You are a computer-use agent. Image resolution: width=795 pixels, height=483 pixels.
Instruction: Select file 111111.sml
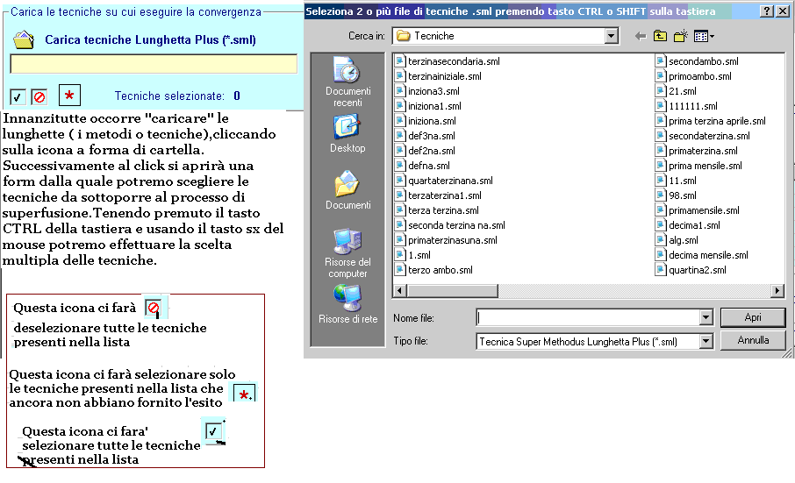point(686,106)
